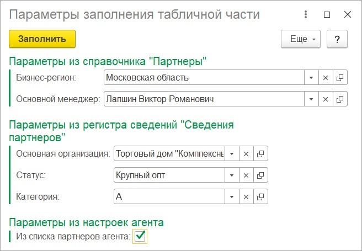
Task: Open the Бизнес-регион item in a new form
Action: [340, 78]
